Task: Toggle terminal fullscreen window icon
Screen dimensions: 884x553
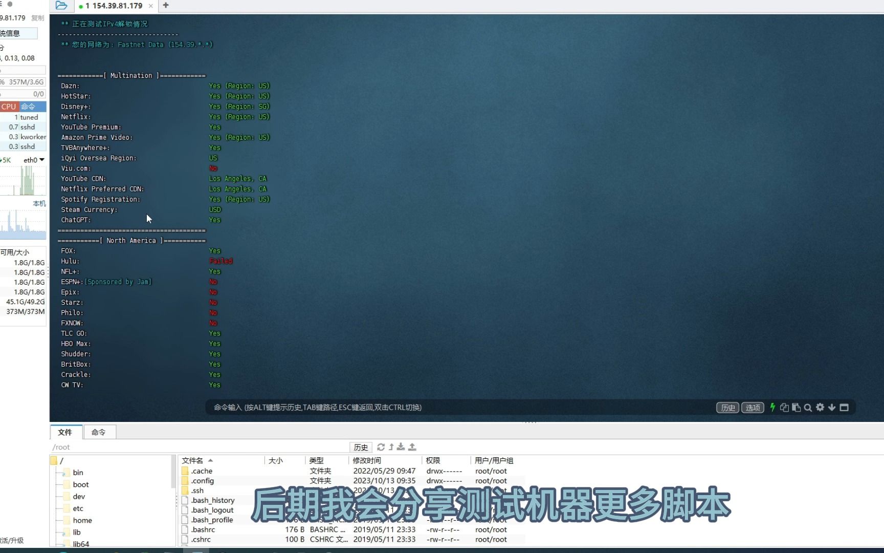Action: point(844,408)
